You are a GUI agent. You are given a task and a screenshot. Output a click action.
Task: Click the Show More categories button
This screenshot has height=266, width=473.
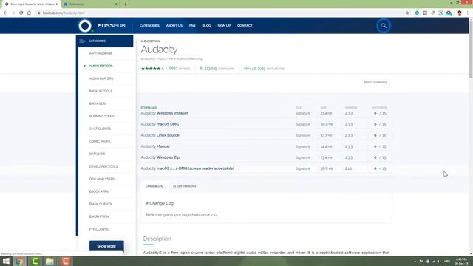coord(106,246)
